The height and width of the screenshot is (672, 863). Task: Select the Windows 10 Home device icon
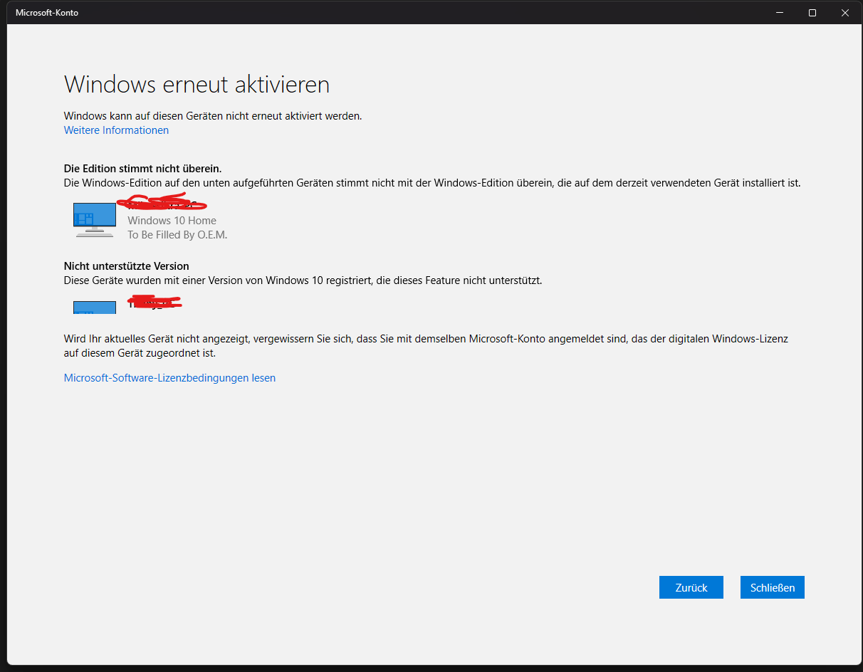pos(95,220)
